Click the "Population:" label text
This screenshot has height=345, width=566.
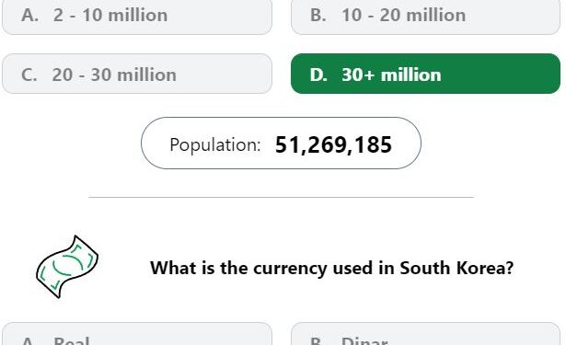click(x=215, y=145)
